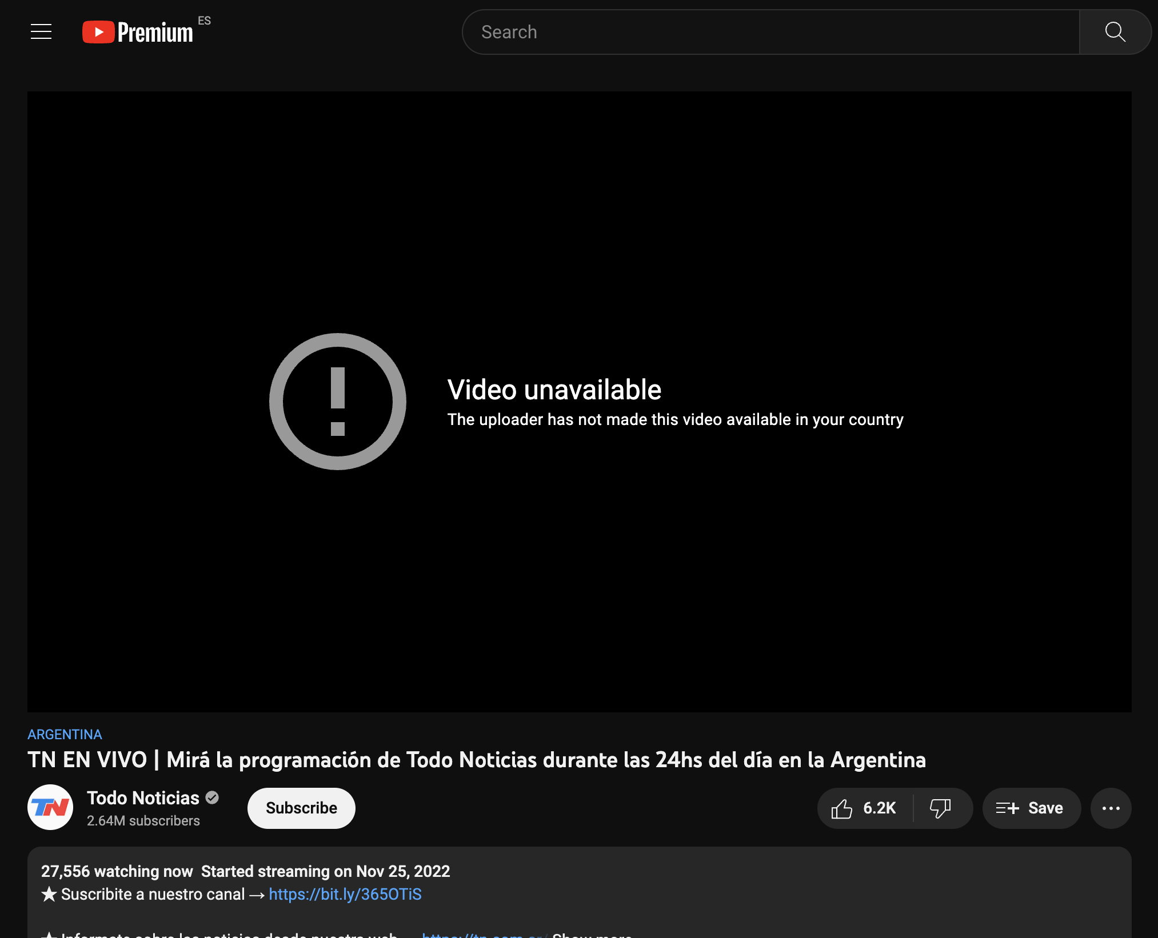The image size is (1158, 938).
Task: Click 'Started streaming on Nov 25, 2022' text
Action: click(326, 871)
